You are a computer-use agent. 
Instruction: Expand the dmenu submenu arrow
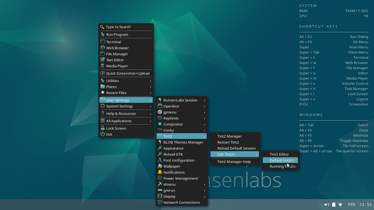tap(205, 185)
